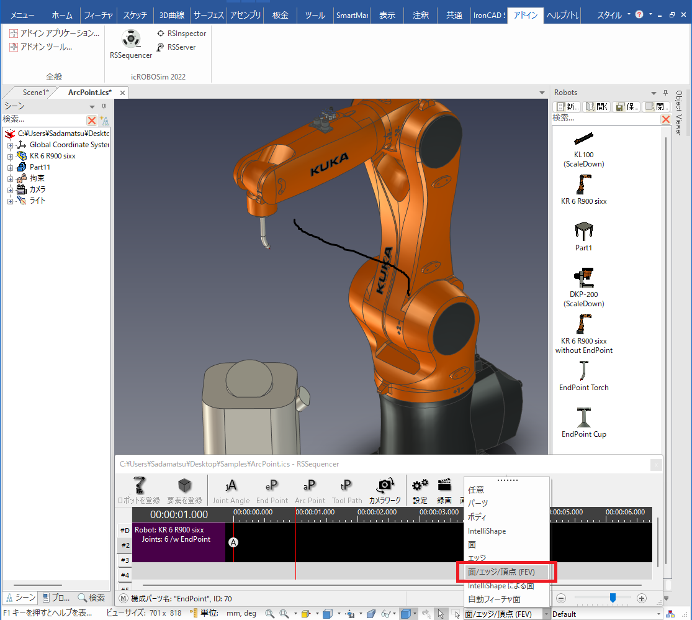Expand the Part11 node in scene tree
692x620 pixels.
click(10, 167)
